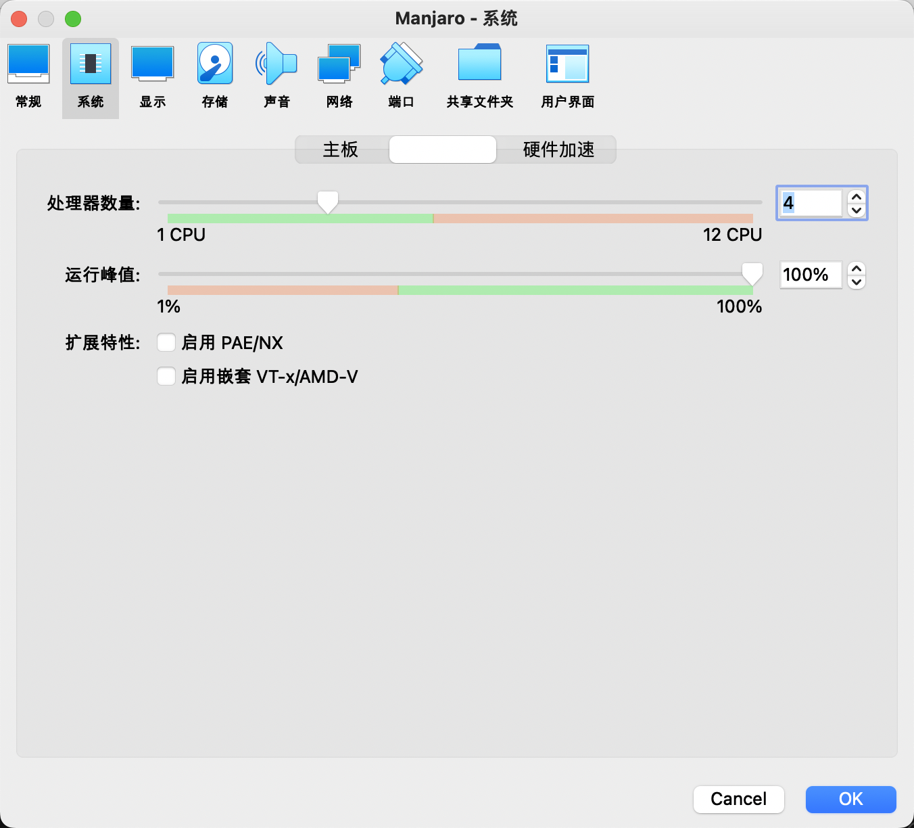Decrease processor count with down stepper arrow
This screenshot has height=828, width=914.
[857, 210]
